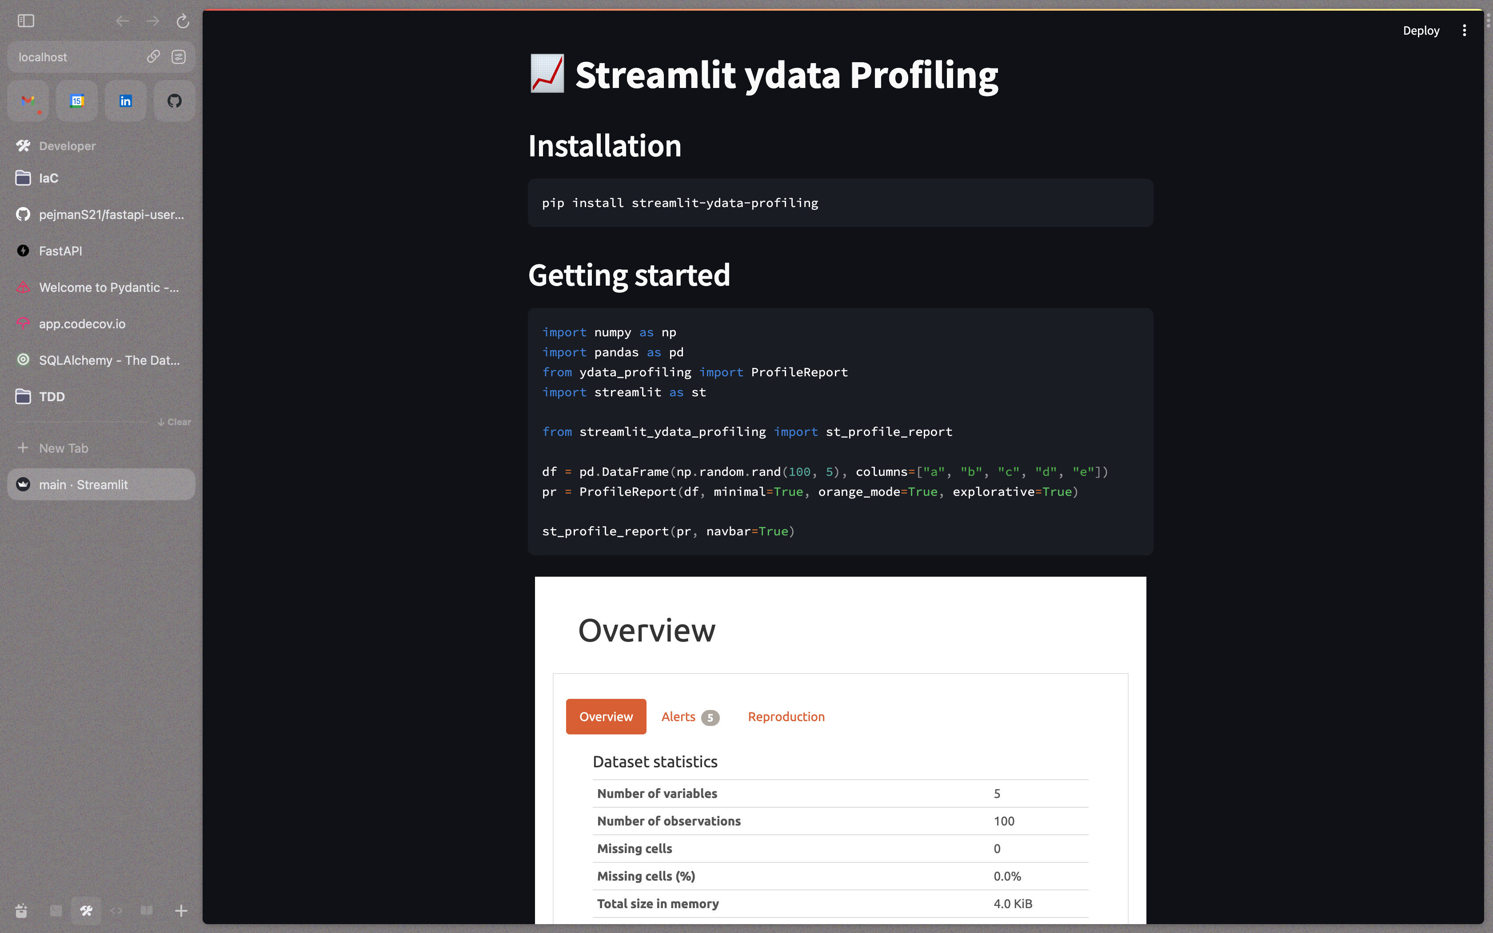Switch to the Reproduction tab
This screenshot has height=933, width=1493.
786,716
